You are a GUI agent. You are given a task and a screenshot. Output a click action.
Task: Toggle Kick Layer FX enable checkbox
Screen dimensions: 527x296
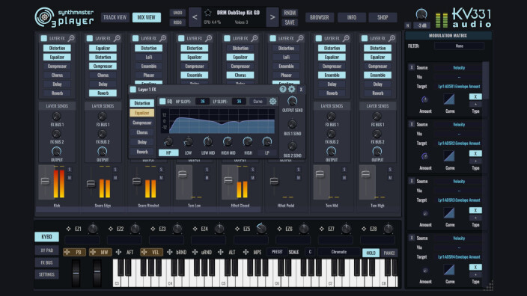(43, 38)
